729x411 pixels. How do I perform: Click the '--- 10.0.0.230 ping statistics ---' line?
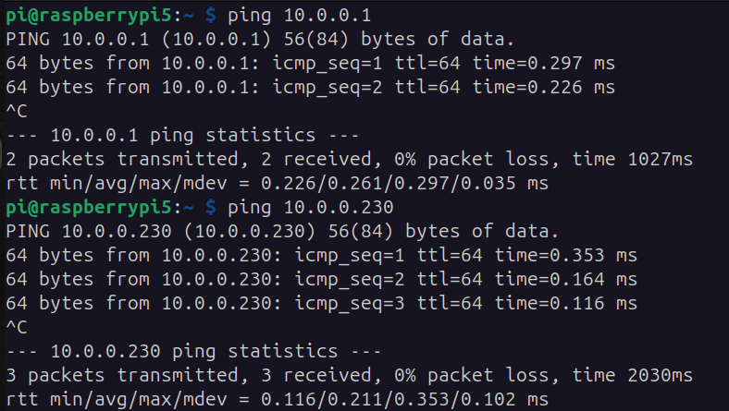[x=194, y=352]
